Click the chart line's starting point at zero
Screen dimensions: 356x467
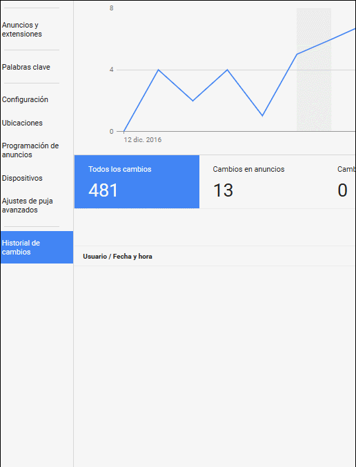124,131
